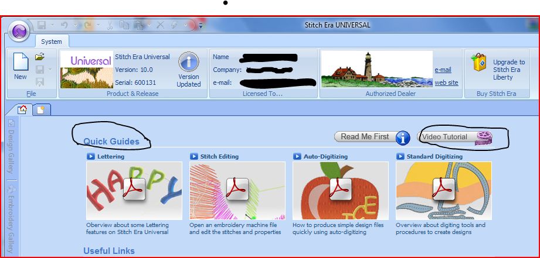
Task: Open the Design Gallery side panel
Action: tap(11, 147)
